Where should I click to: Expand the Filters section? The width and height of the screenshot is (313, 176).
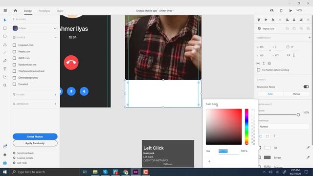tap(55, 94)
